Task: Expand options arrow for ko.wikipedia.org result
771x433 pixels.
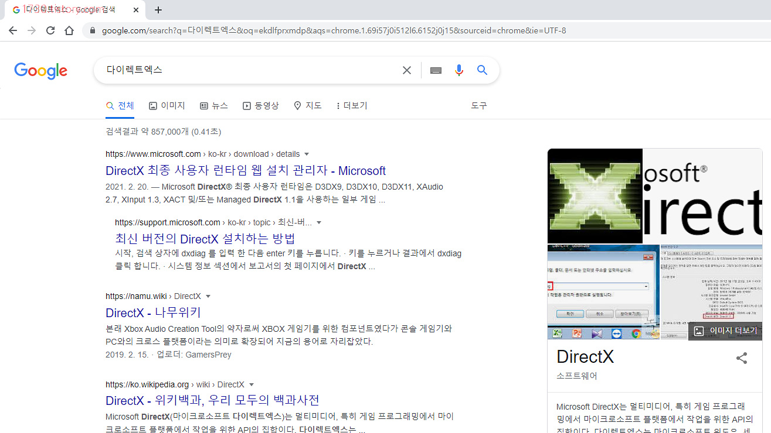Action: [x=252, y=385]
